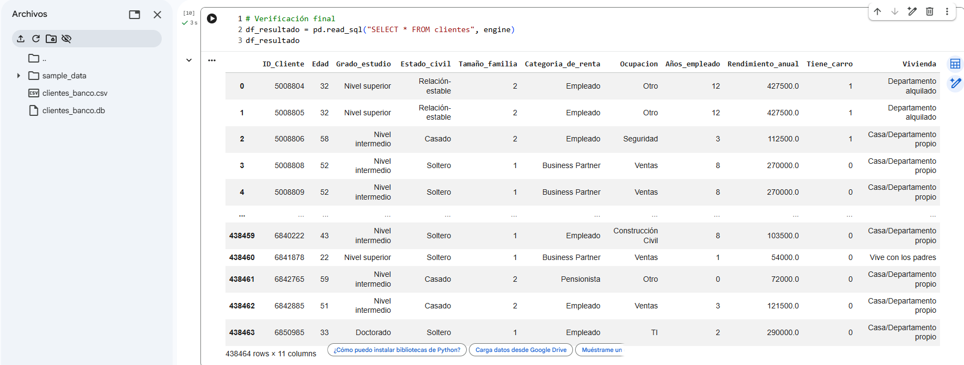The image size is (964, 365).
Task: Run the Verificación final code cell
Action: pos(212,18)
